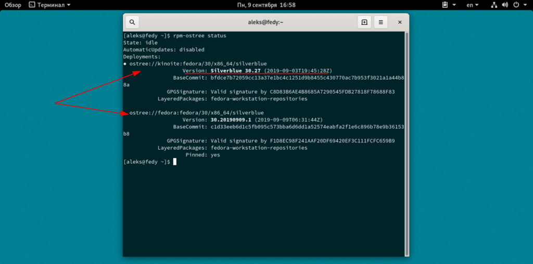Expand the clipboard indicator dropdown arrow
This screenshot has height=264, width=533.
[454, 5]
